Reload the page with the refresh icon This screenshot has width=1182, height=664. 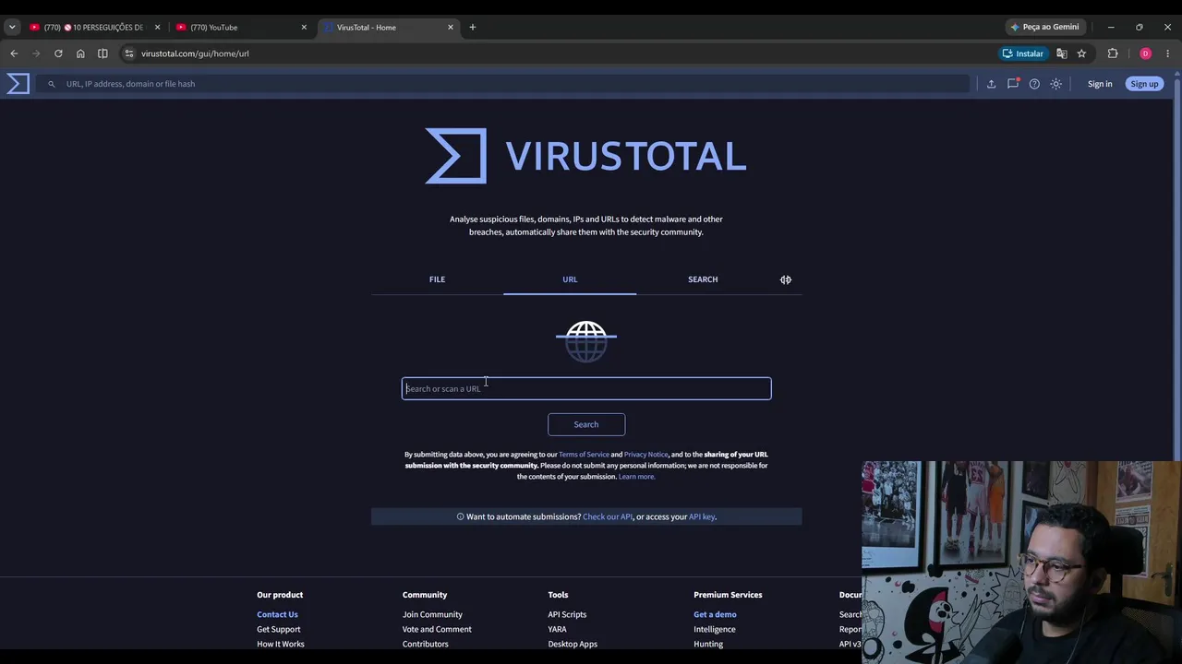[58, 53]
